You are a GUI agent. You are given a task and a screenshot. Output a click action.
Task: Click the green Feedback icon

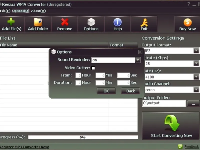[x=180, y=147]
